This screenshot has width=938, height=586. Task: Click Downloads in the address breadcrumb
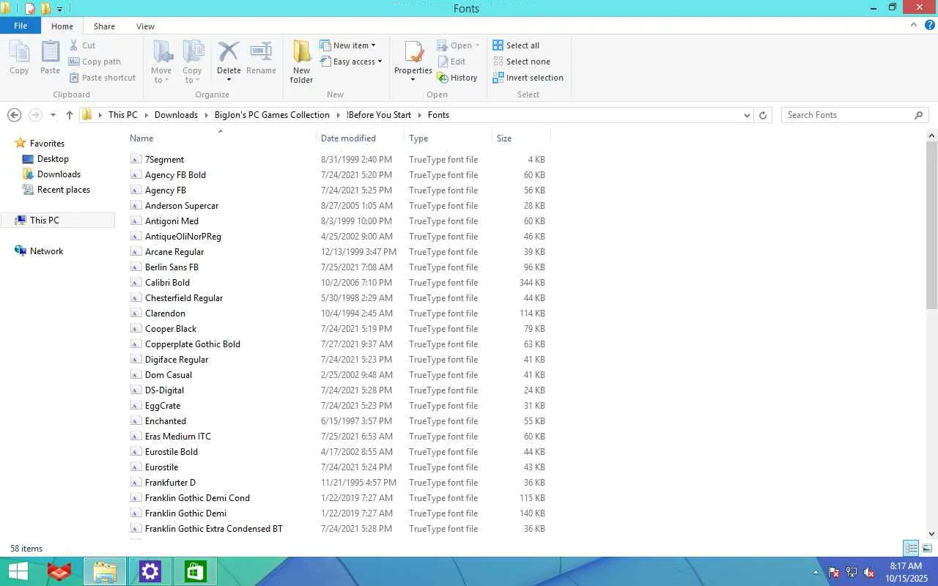point(176,115)
